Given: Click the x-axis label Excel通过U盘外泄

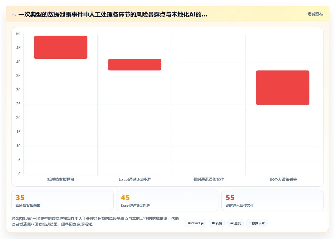Looking at the screenshot, I should pyautogui.click(x=135, y=179).
